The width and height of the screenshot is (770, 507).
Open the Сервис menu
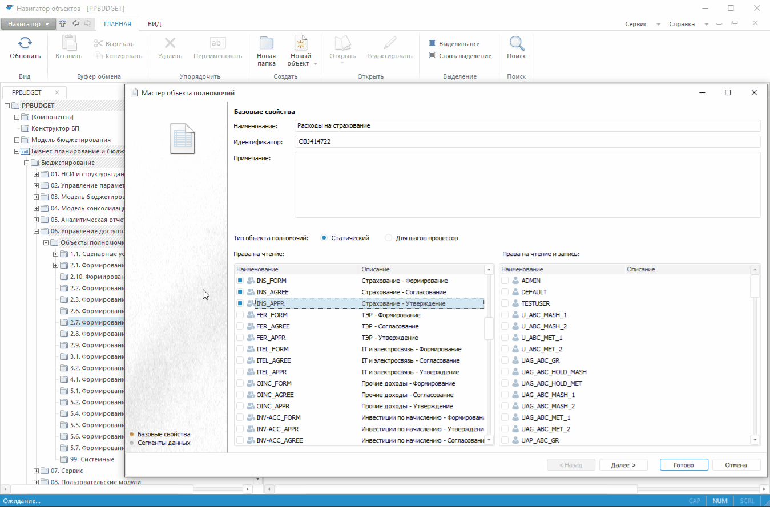click(x=636, y=24)
